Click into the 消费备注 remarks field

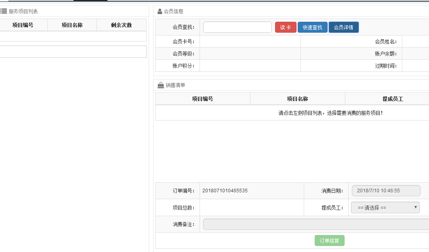point(315,224)
